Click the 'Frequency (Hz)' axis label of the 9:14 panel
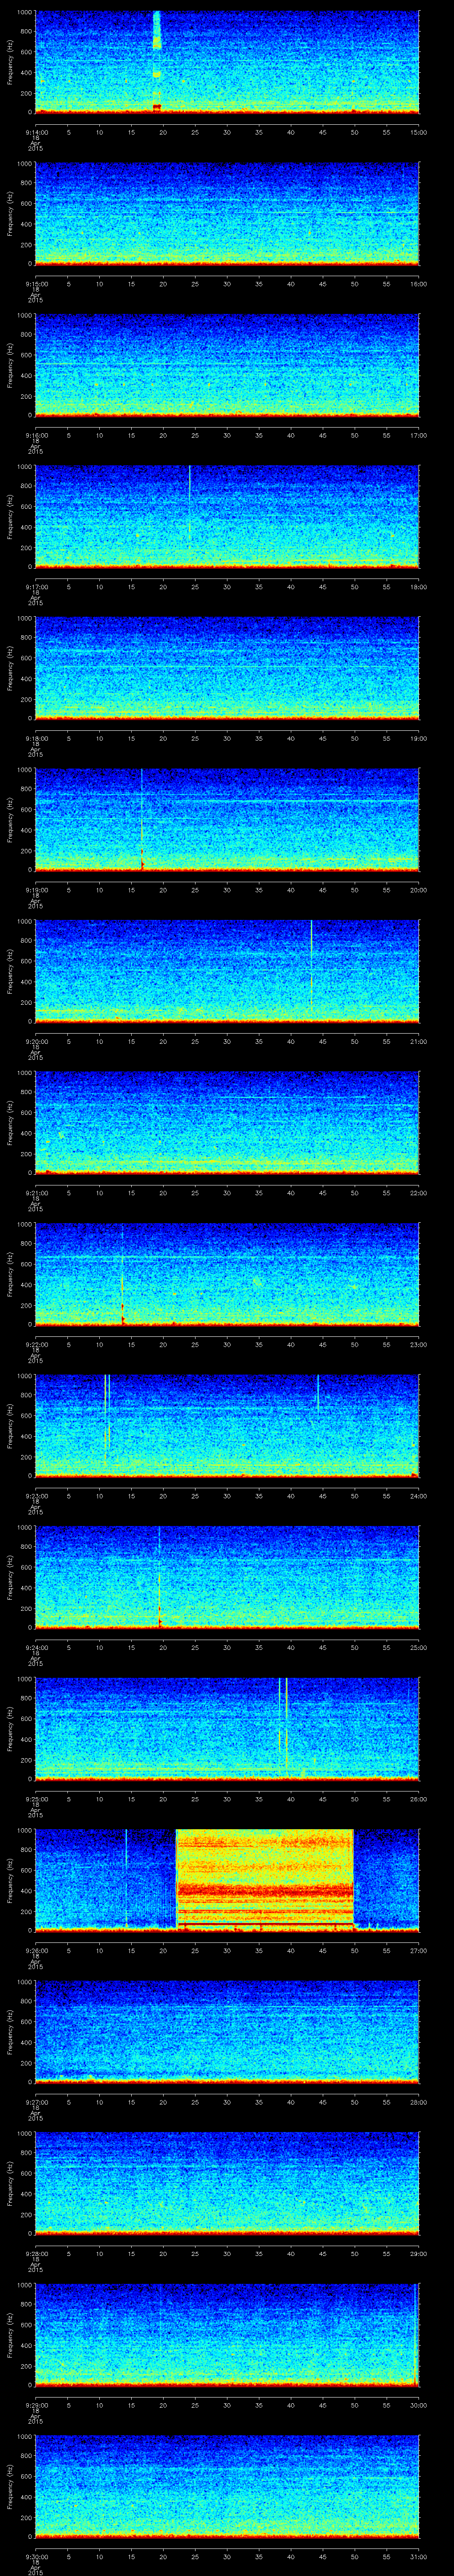This screenshot has width=454, height=2576. 10,62
